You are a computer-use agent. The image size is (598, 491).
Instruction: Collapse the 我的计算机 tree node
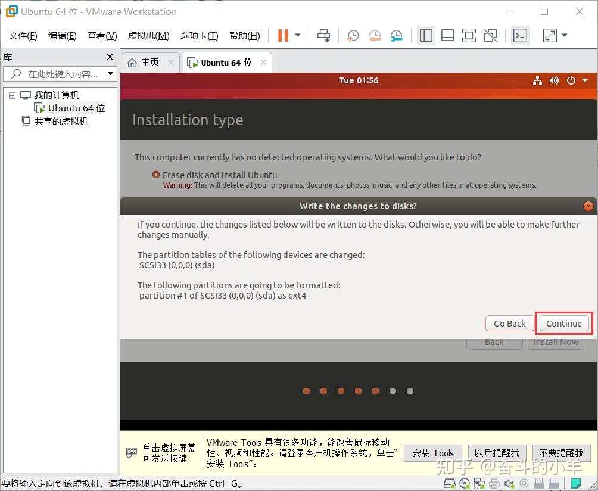[x=12, y=95]
